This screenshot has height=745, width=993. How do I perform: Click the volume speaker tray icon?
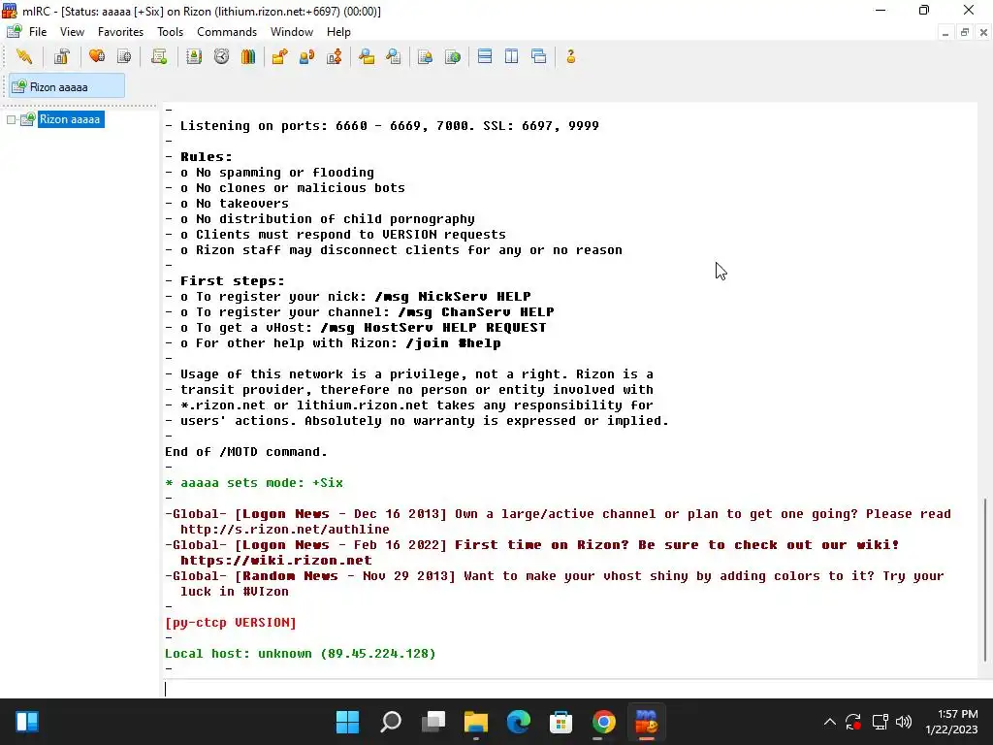[904, 722]
